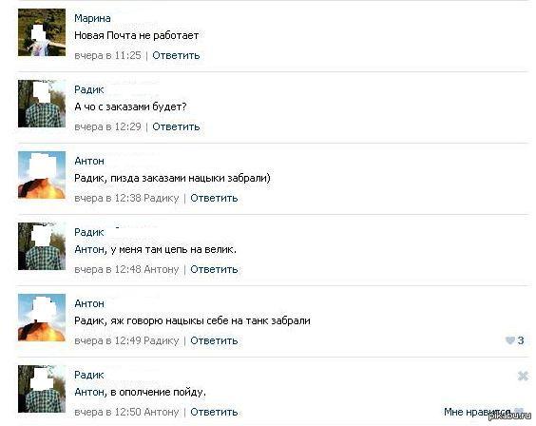Open Антон's avatar on the tank comment

(x=42, y=318)
